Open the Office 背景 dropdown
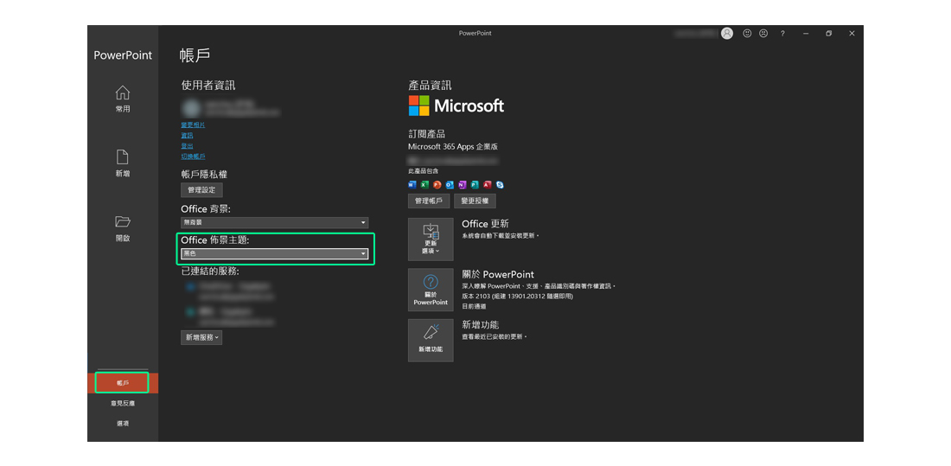This screenshot has height=466, width=951. point(274,223)
